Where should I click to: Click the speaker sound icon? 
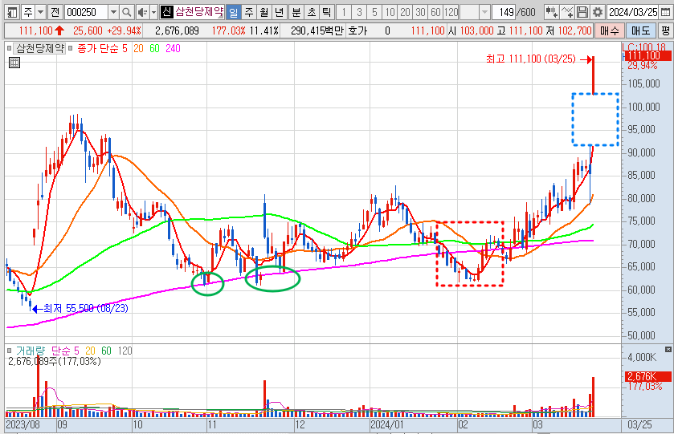coord(142,13)
